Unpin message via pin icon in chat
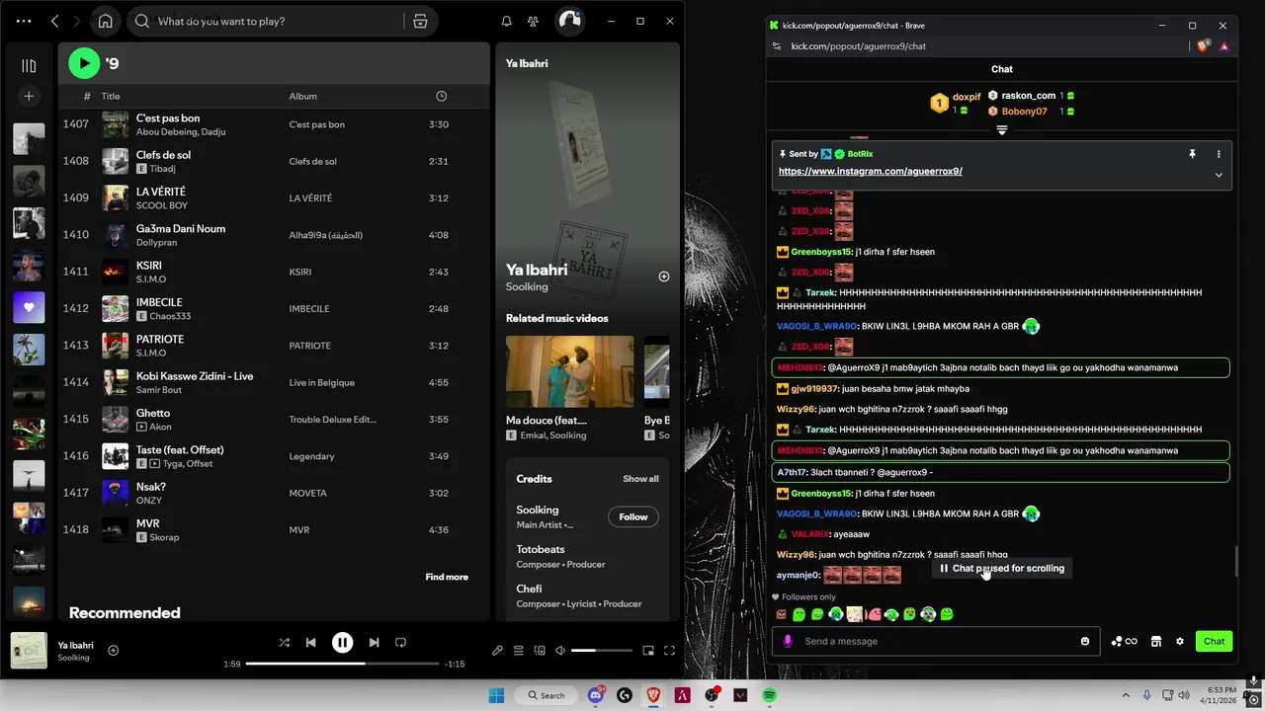The width and height of the screenshot is (1265, 711). (1192, 154)
